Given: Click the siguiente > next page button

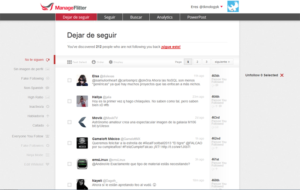Looking at the screenshot, I should (222, 62).
